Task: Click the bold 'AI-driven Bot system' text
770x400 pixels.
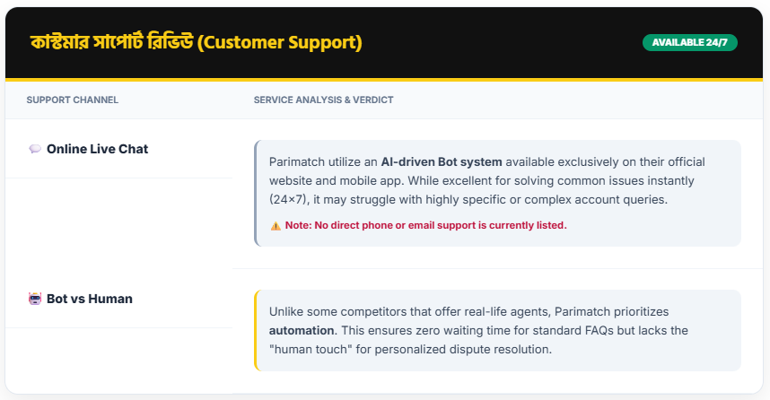Action: [442, 161]
